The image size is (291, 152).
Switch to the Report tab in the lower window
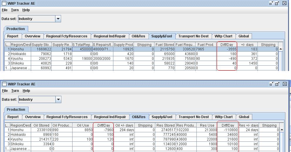(13, 117)
